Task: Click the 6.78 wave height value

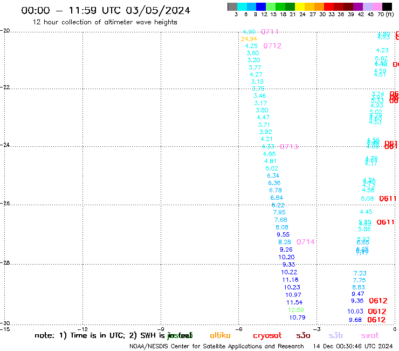Action: [x=276, y=190]
